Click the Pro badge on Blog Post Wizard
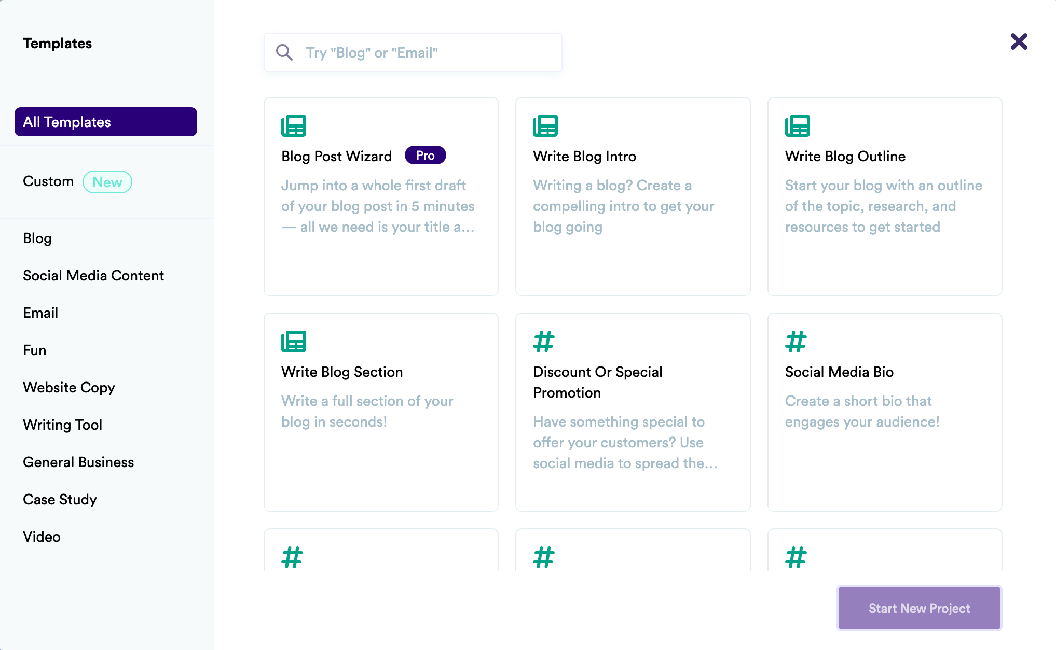1056x650 pixels. pos(424,155)
